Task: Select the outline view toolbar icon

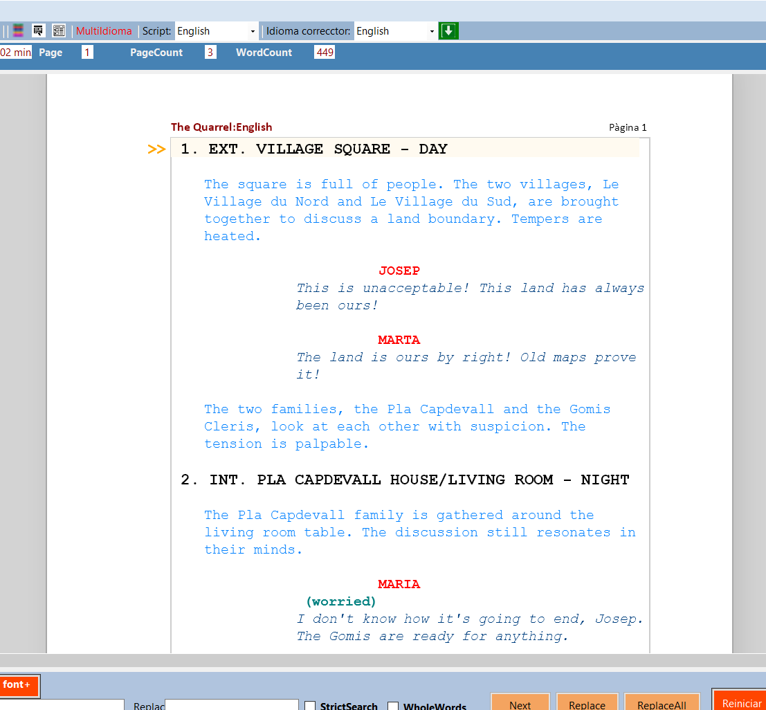Action: [38, 30]
